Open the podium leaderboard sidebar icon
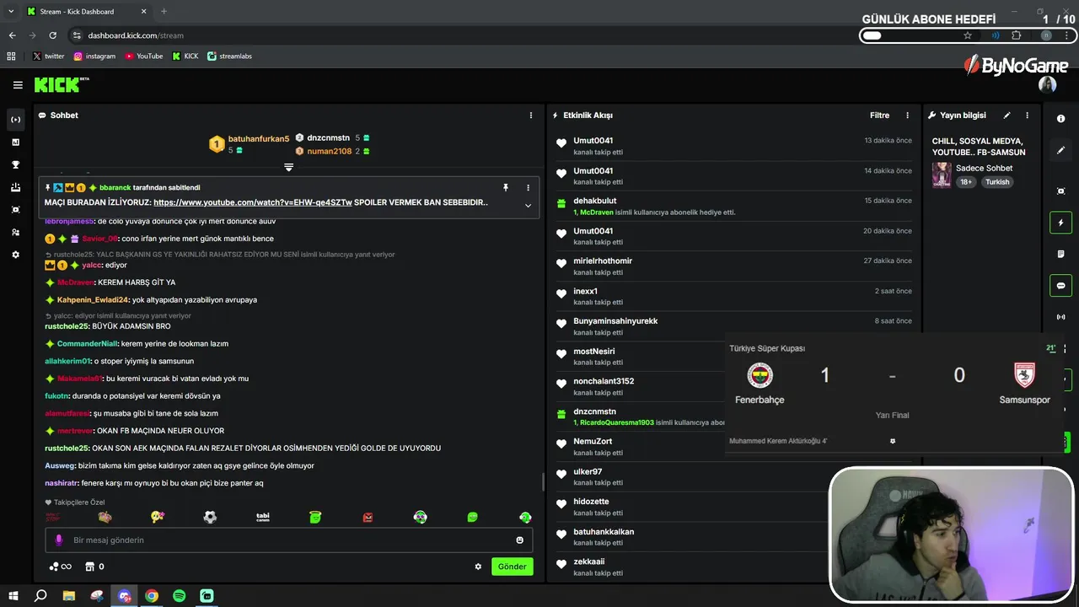This screenshot has height=607, width=1079. pos(15,187)
